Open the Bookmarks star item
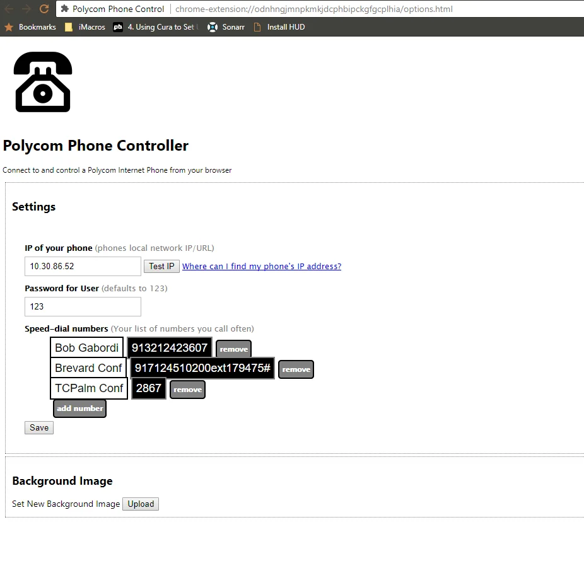584x573 pixels. coord(30,27)
